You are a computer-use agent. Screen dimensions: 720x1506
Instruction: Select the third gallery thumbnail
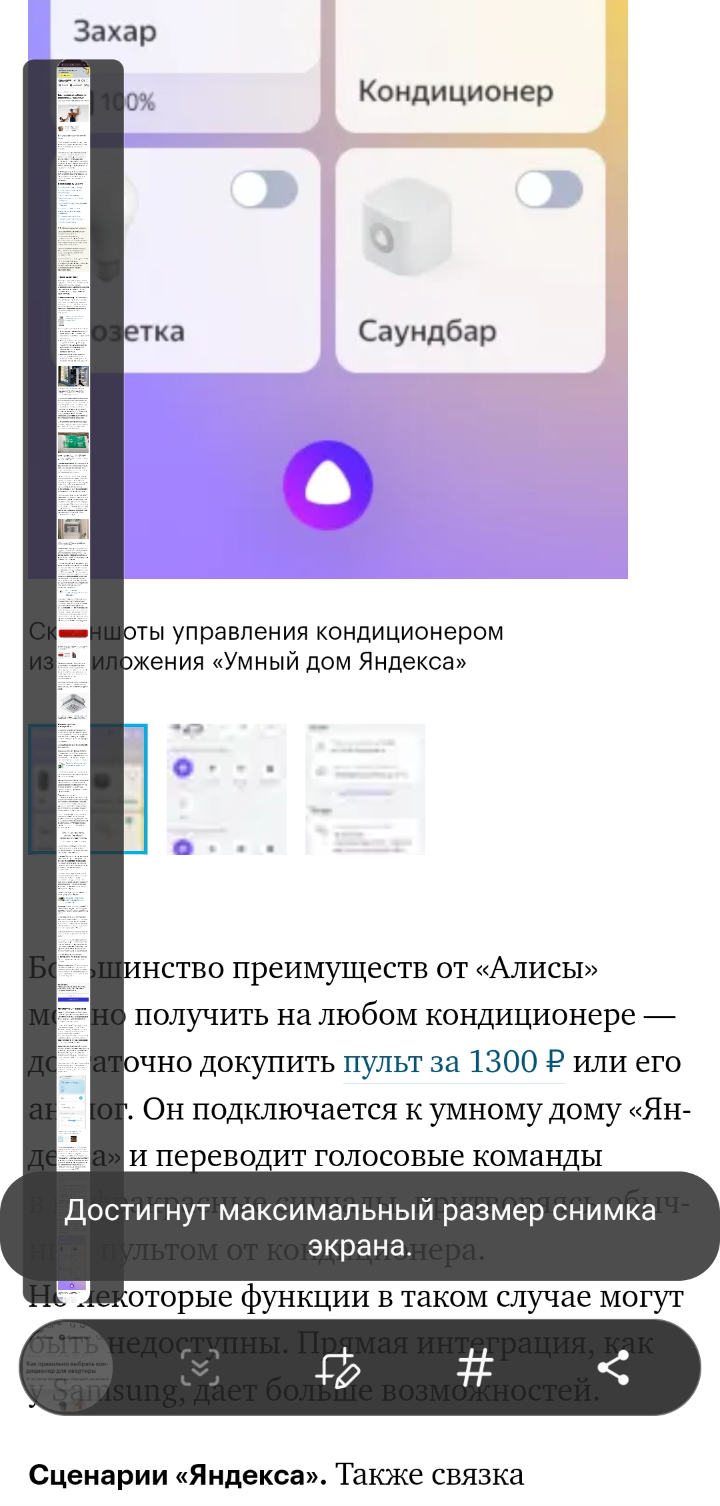pos(365,789)
